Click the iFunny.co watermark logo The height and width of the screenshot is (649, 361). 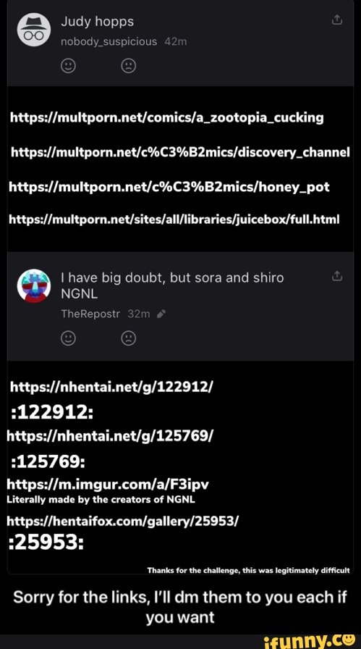(x=309, y=640)
